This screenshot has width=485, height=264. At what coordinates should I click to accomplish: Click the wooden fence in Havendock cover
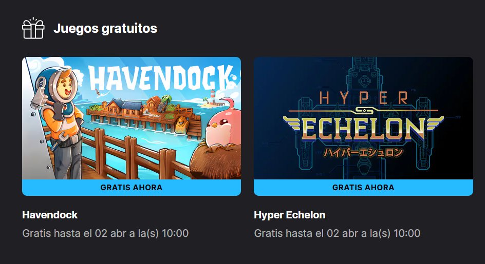pos(124,151)
